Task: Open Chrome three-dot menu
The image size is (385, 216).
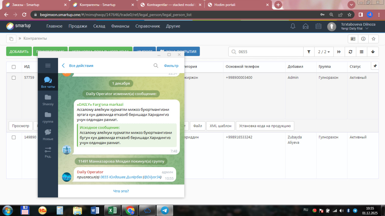Action: point(379,14)
